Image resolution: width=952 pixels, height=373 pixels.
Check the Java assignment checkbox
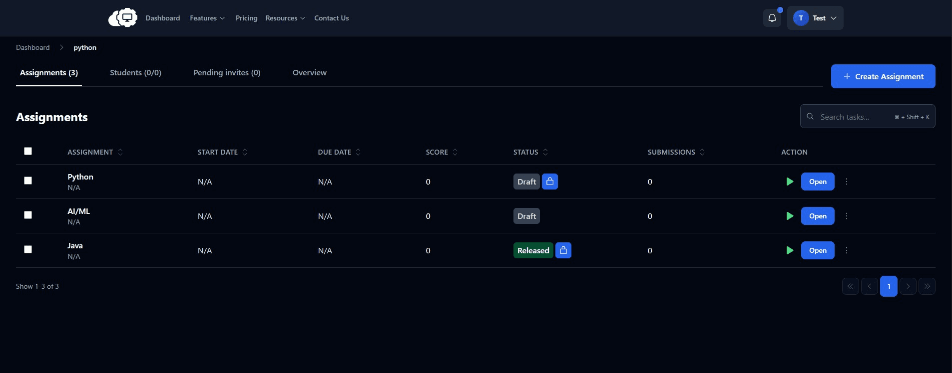(28, 249)
